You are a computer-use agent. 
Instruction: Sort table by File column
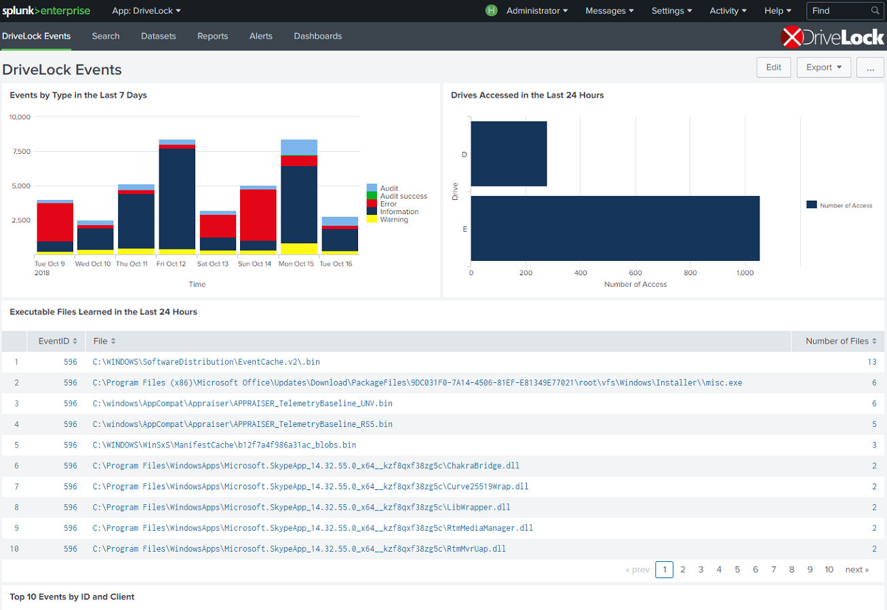click(x=104, y=341)
